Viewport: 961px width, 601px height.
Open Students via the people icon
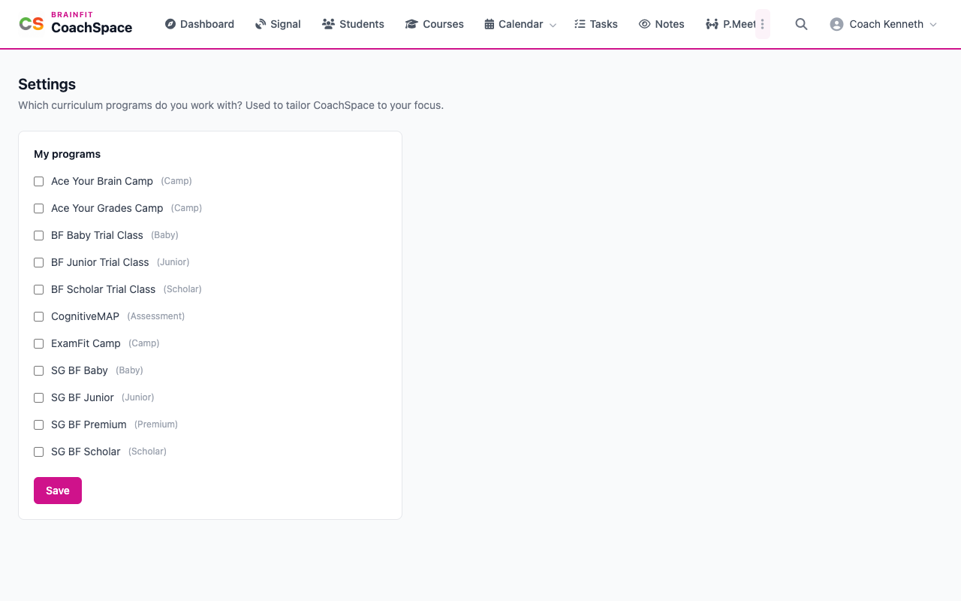pyautogui.click(x=328, y=24)
